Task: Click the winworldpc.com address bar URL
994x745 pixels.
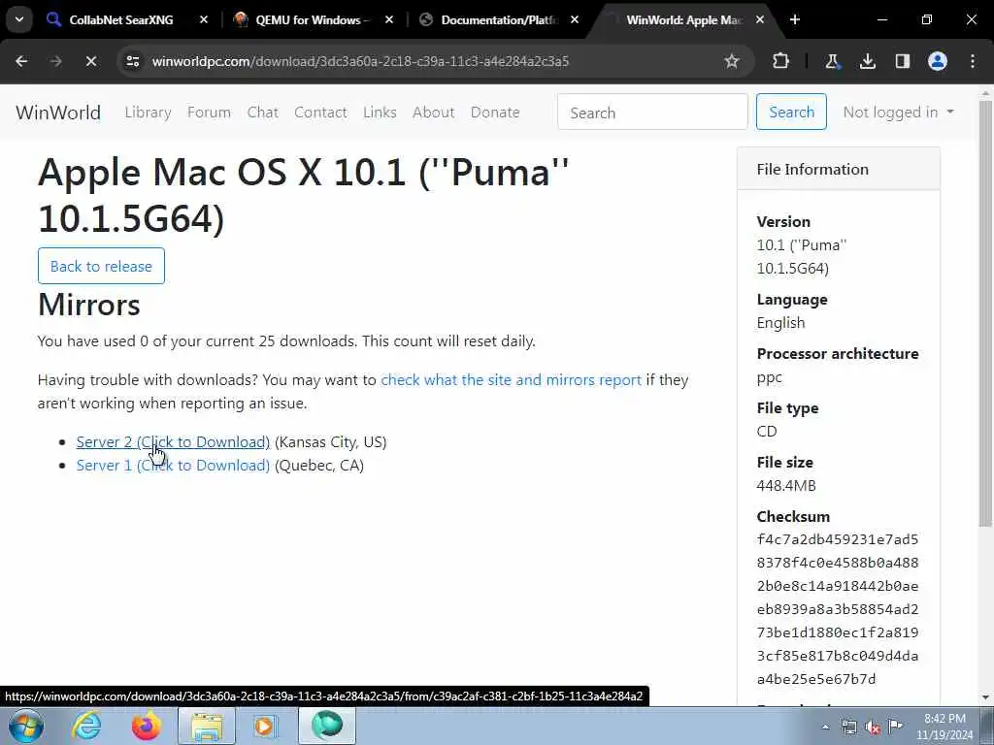Action: click(x=360, y=61)
